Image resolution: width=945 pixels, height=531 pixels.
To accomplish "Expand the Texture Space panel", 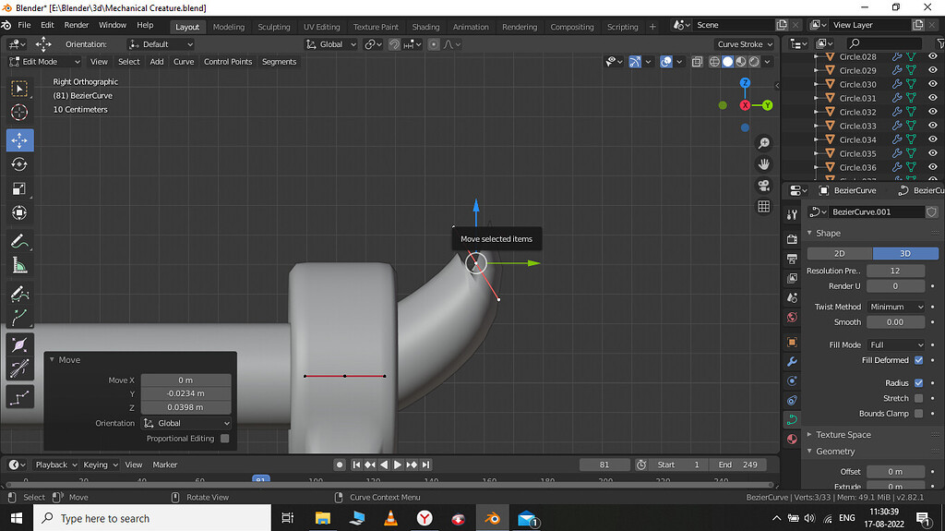I will tap(842, 434).
